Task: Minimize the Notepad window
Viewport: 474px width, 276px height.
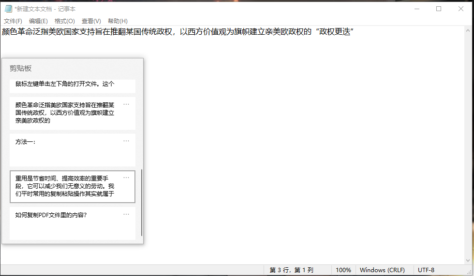Action: [x=417, y=9]
